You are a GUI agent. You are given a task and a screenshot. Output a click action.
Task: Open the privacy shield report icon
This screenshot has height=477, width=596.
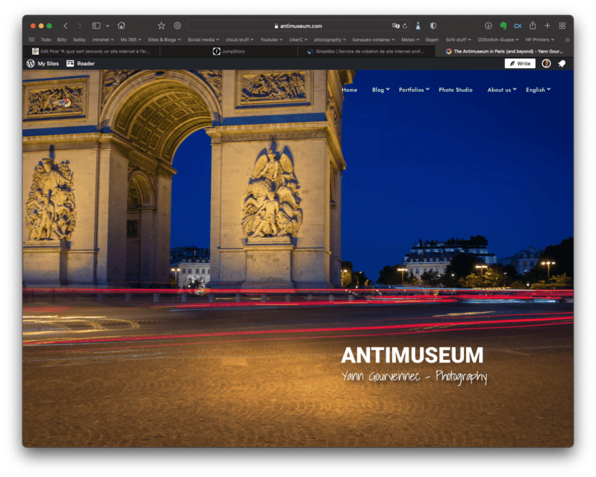[x=433, y=26]
